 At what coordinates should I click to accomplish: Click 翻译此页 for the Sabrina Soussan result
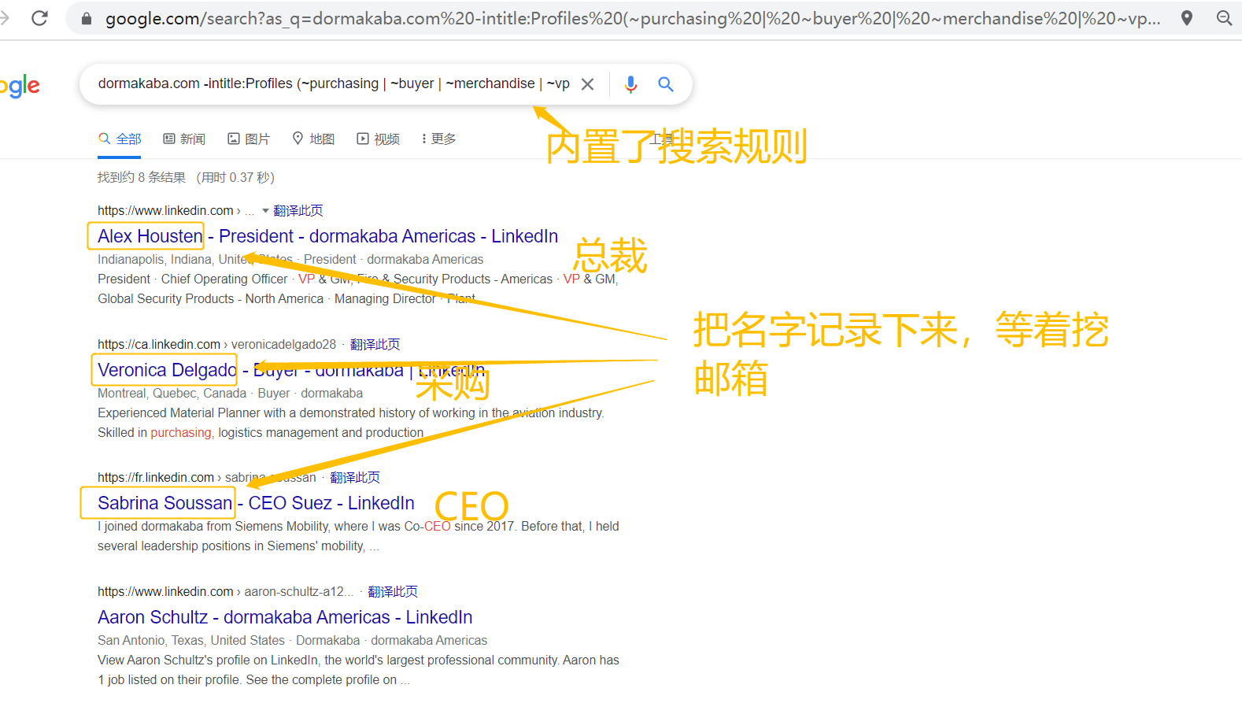pyautogui.click(x=355, y=478)
